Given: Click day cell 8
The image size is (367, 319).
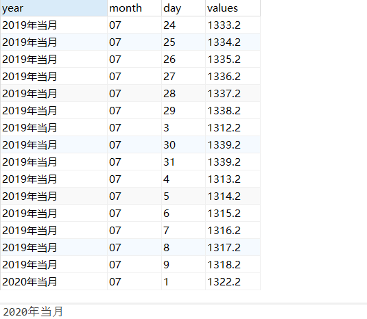Looking at the screenshot, I should 184,247.
